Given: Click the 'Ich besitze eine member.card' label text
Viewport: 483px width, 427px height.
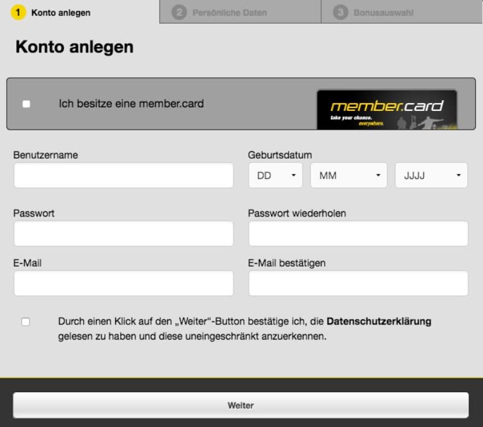Looking at the screenshot, I should (131, 104).
